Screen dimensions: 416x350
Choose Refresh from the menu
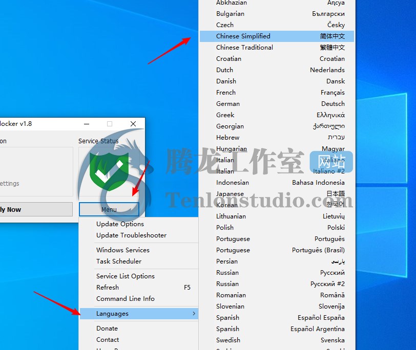coord(139,288)
